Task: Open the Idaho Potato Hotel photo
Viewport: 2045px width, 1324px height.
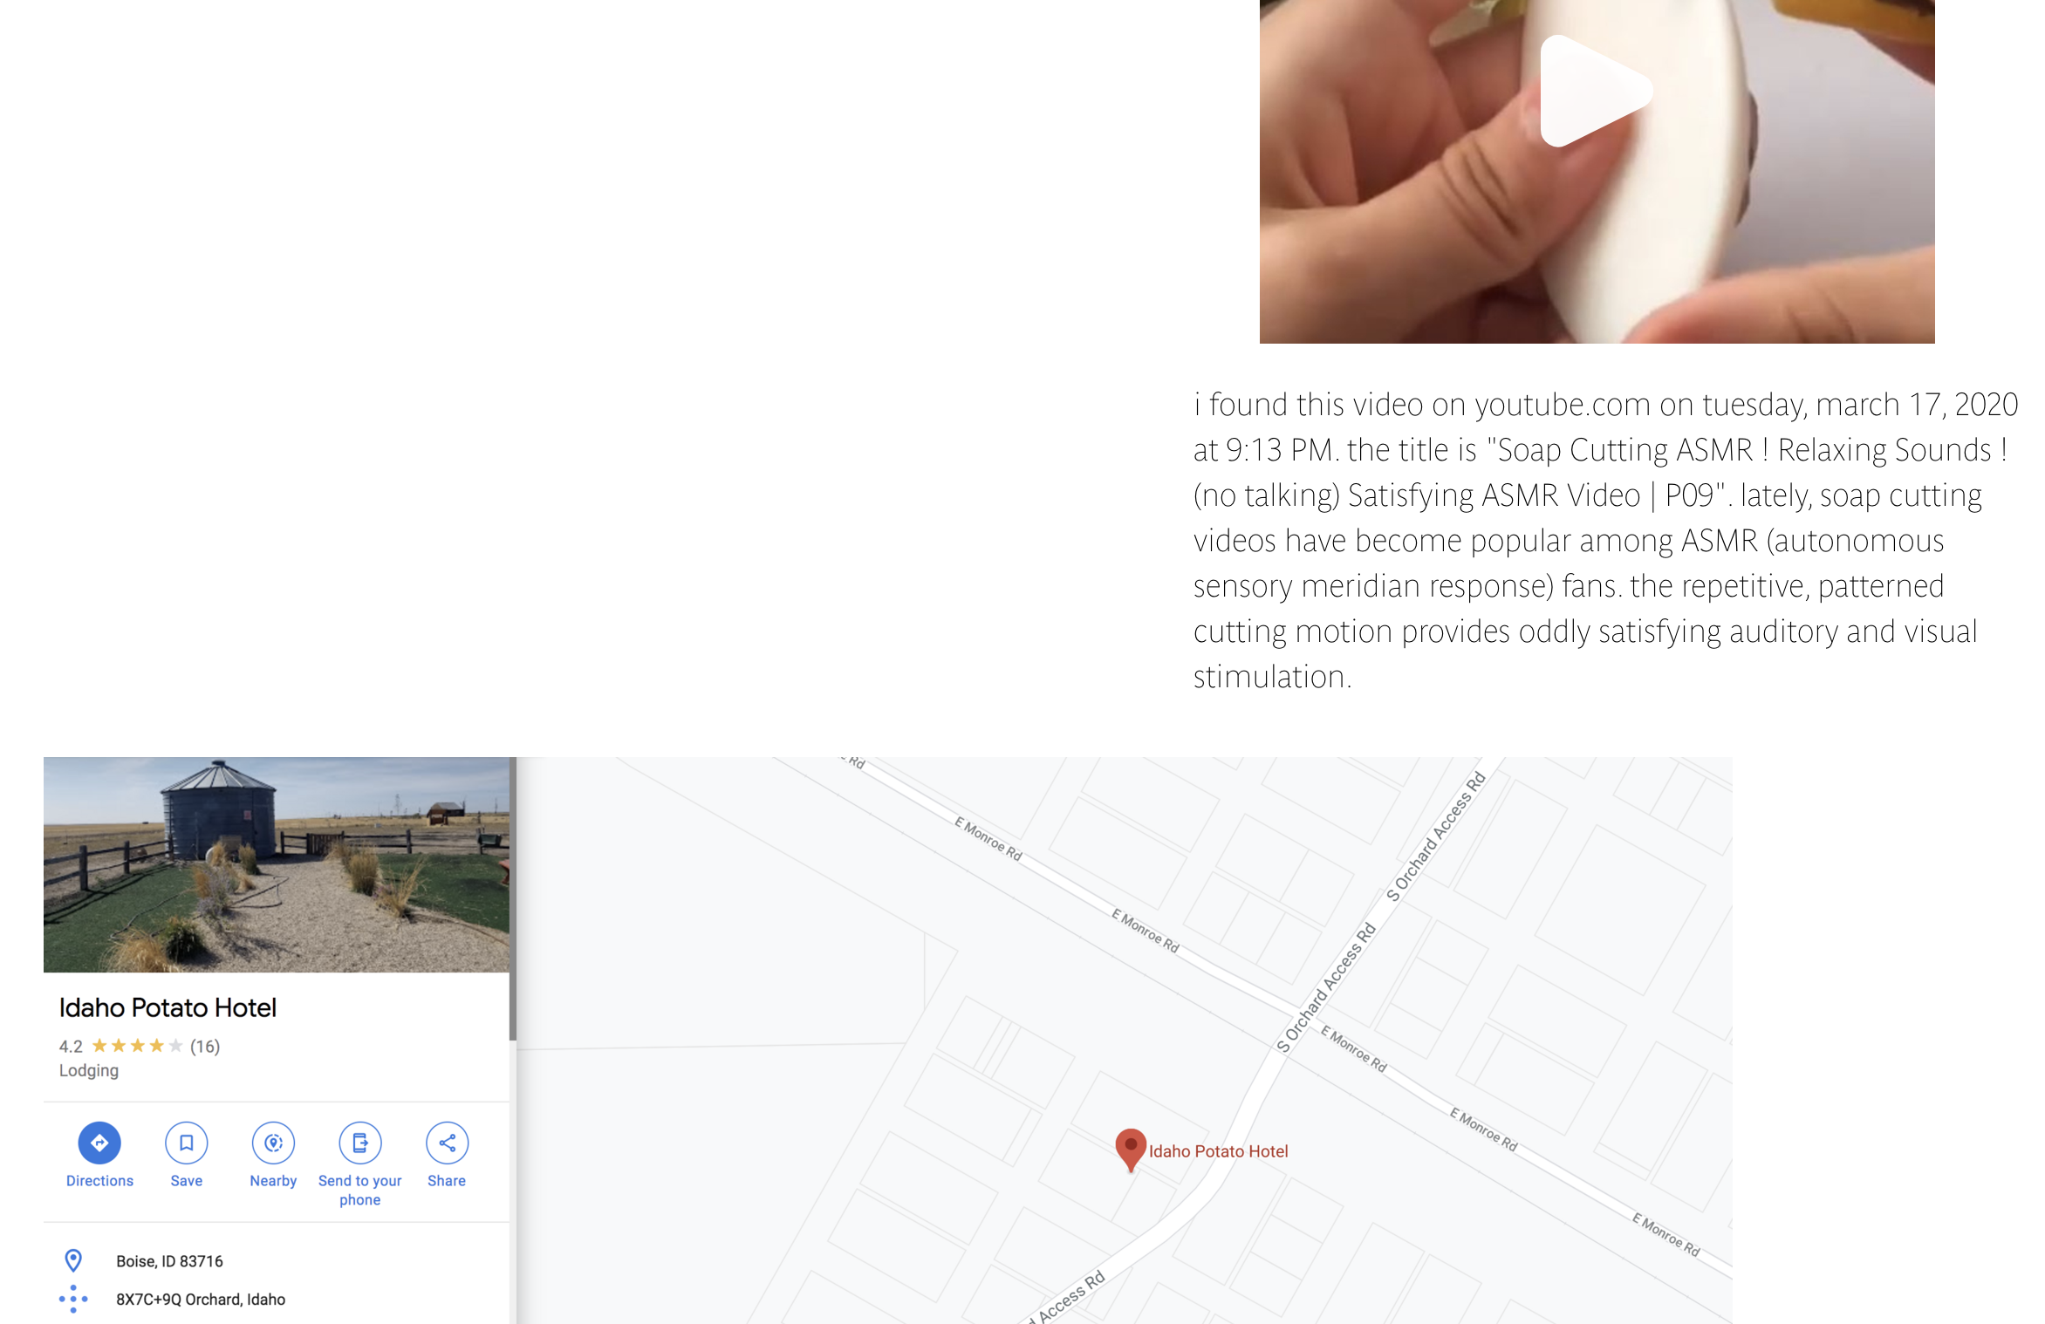Action: [277, 864]
